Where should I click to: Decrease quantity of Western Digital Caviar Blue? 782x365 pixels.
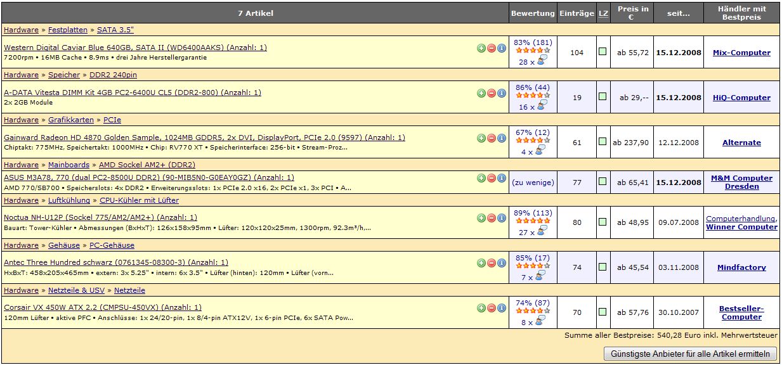coord(492,48)
